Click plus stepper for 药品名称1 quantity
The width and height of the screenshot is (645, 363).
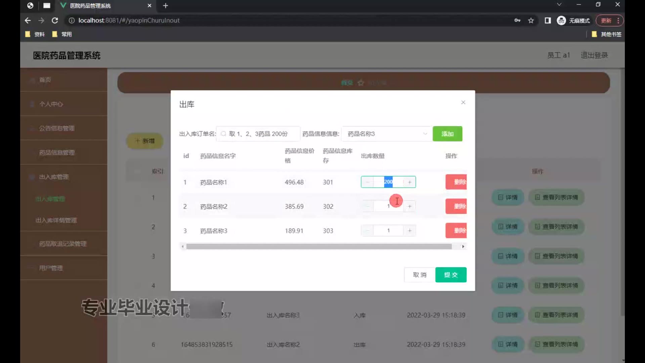tap(410, 182)
